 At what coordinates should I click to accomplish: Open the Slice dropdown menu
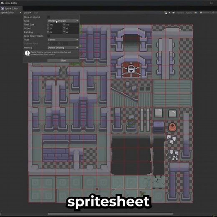coord(27,13)
